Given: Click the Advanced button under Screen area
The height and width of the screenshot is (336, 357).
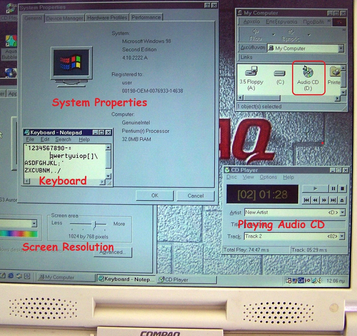Looking at the screenshot, I should point(112,252).
